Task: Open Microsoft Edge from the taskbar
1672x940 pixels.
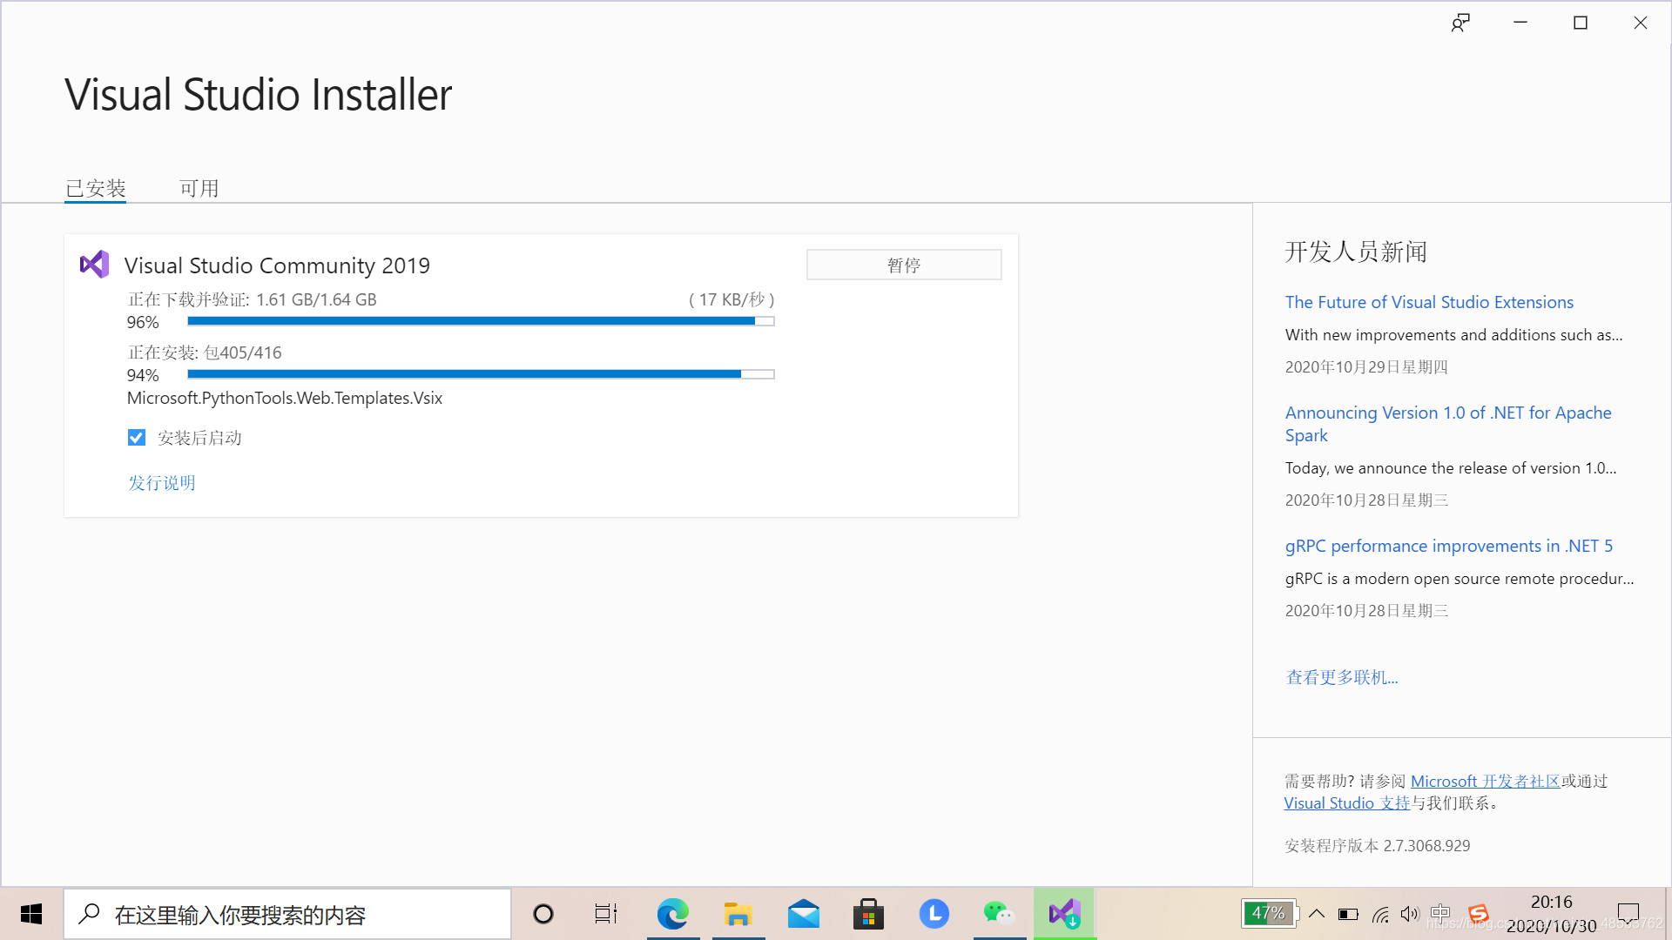Action: [672, 914]
